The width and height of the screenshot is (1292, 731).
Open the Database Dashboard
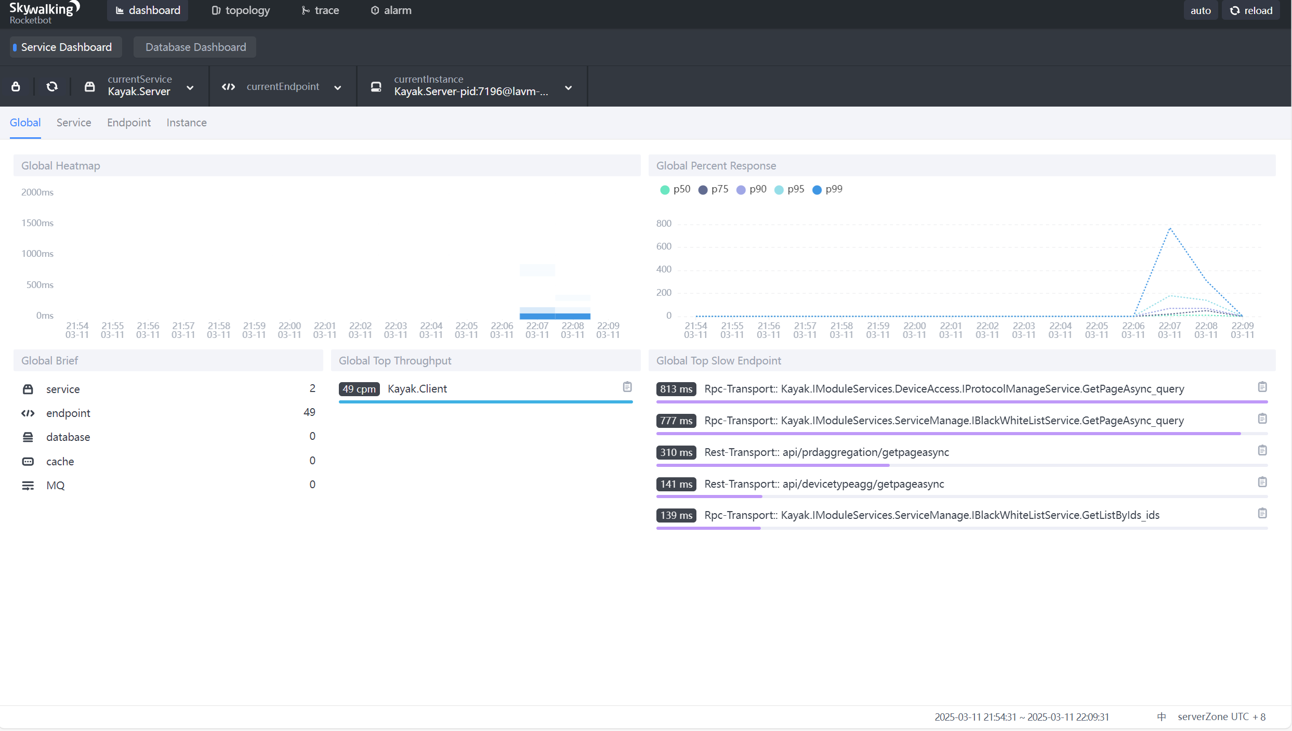pos(195,47)
